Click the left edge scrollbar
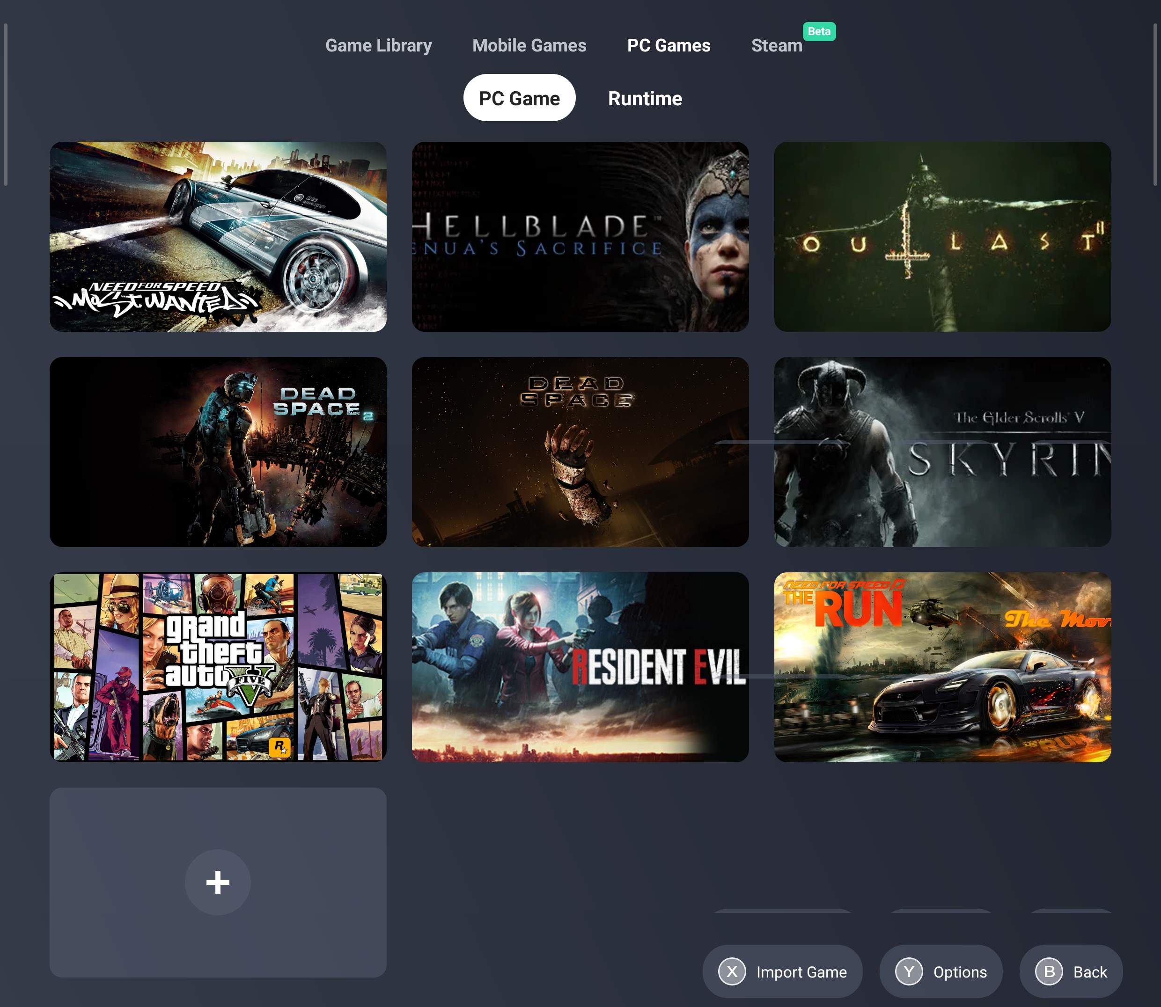Viewport: 1161px width, 1007px height. click(x=6, y=104)
